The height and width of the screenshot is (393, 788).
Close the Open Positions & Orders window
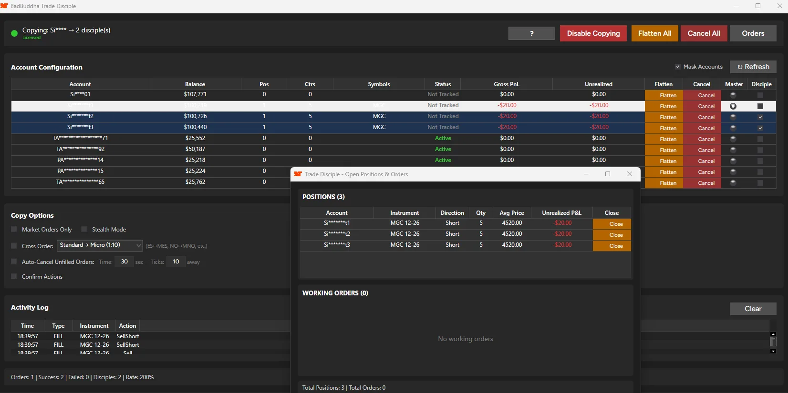click(x=630, y=174)
